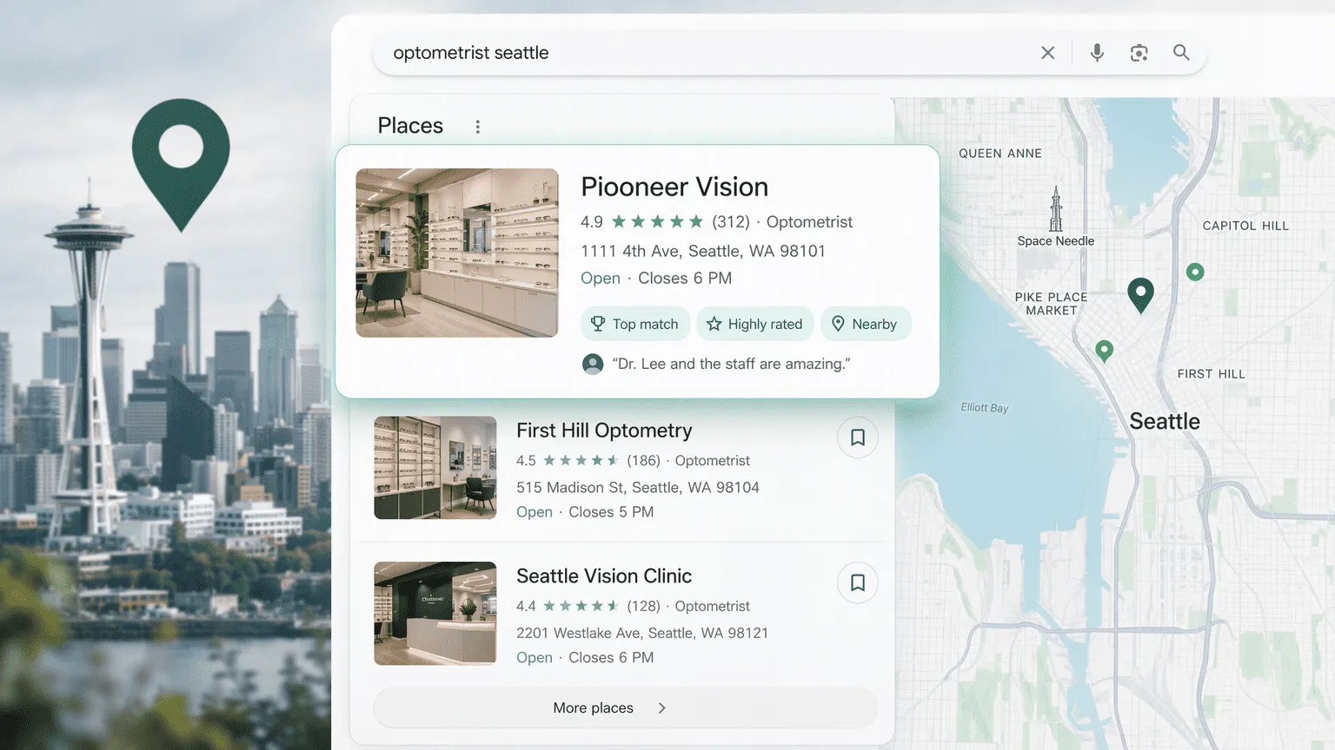Expand more places with the chevron arrow
This screenshot has height=750, width=1335.
coord(661,708)
